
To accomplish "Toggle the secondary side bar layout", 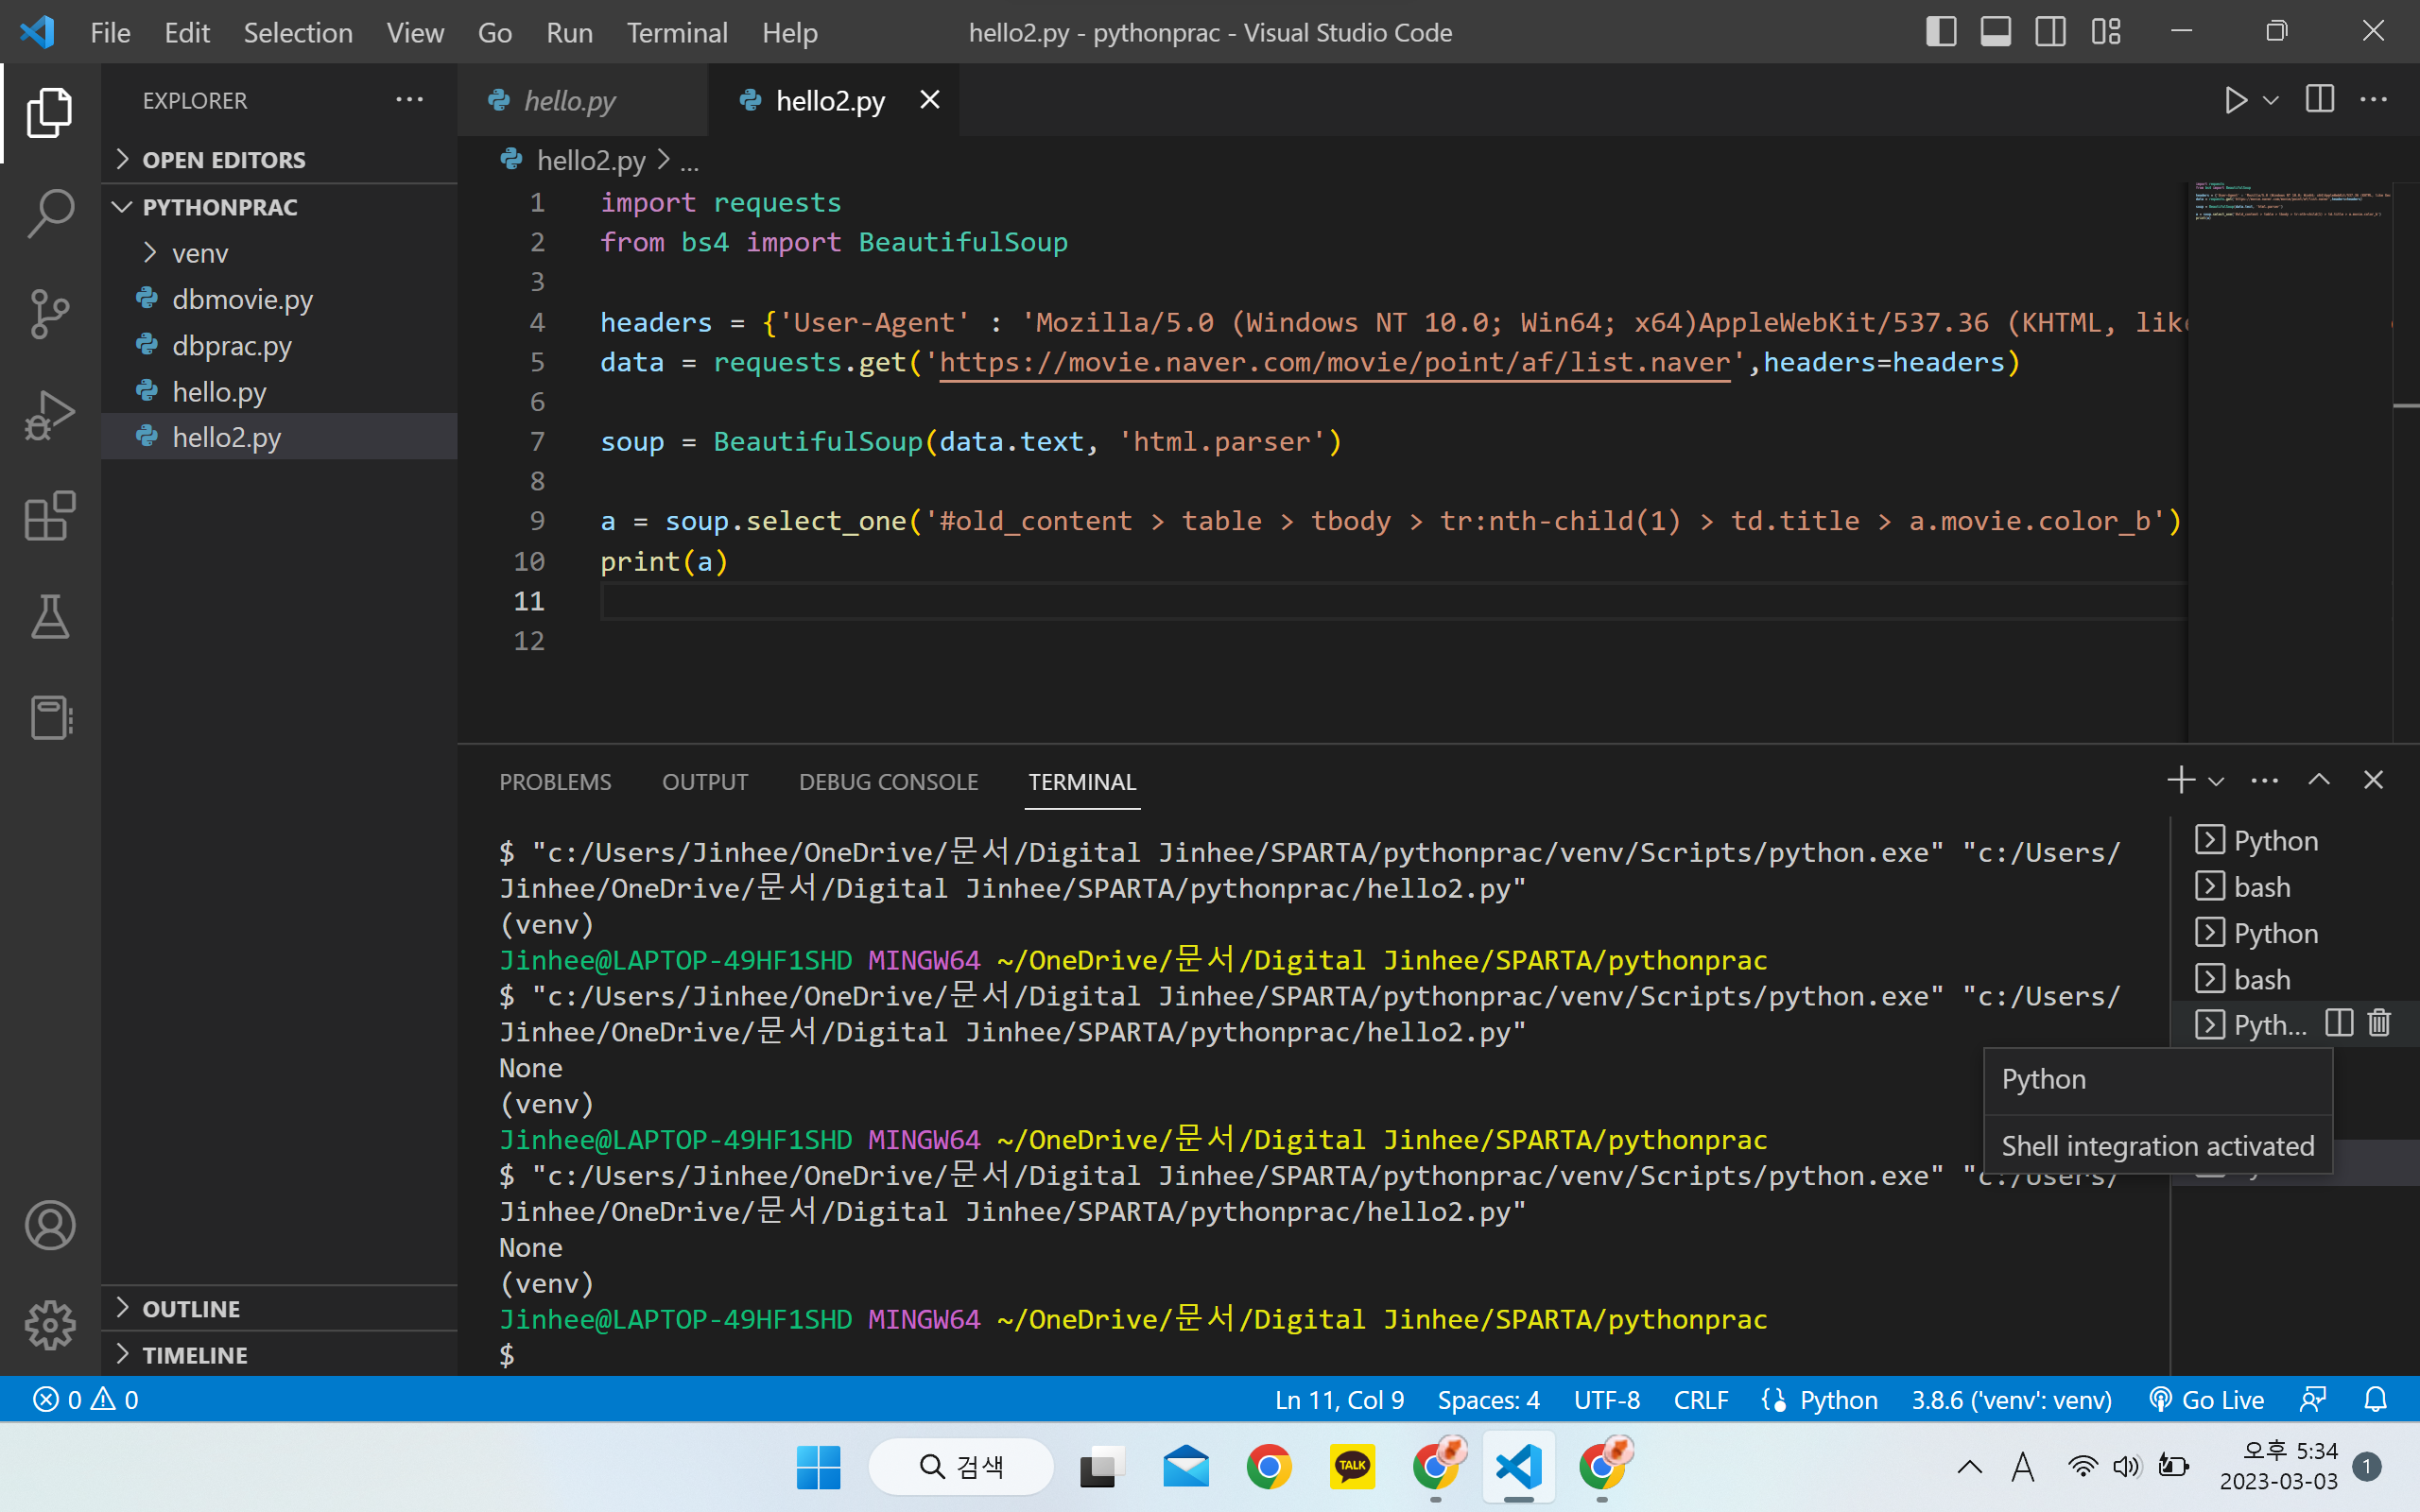I will coord(2050,32).
